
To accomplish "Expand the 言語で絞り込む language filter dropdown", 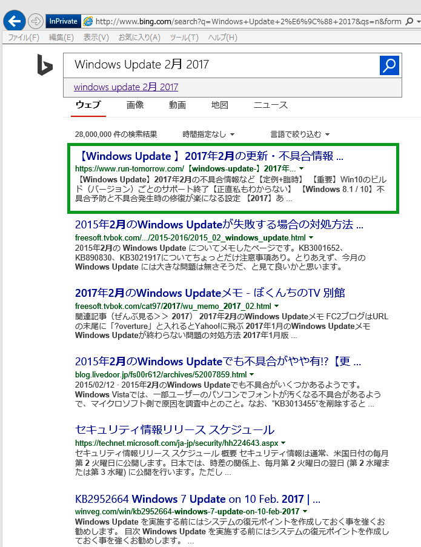I will click(x=300, y=134).
